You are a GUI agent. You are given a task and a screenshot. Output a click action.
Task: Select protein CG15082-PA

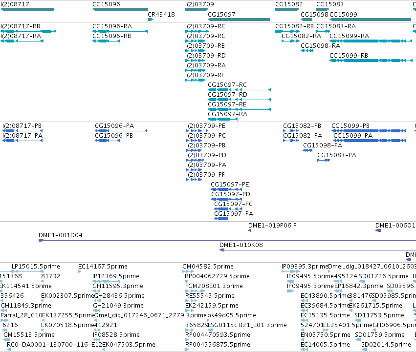click(x=291, y=141)
